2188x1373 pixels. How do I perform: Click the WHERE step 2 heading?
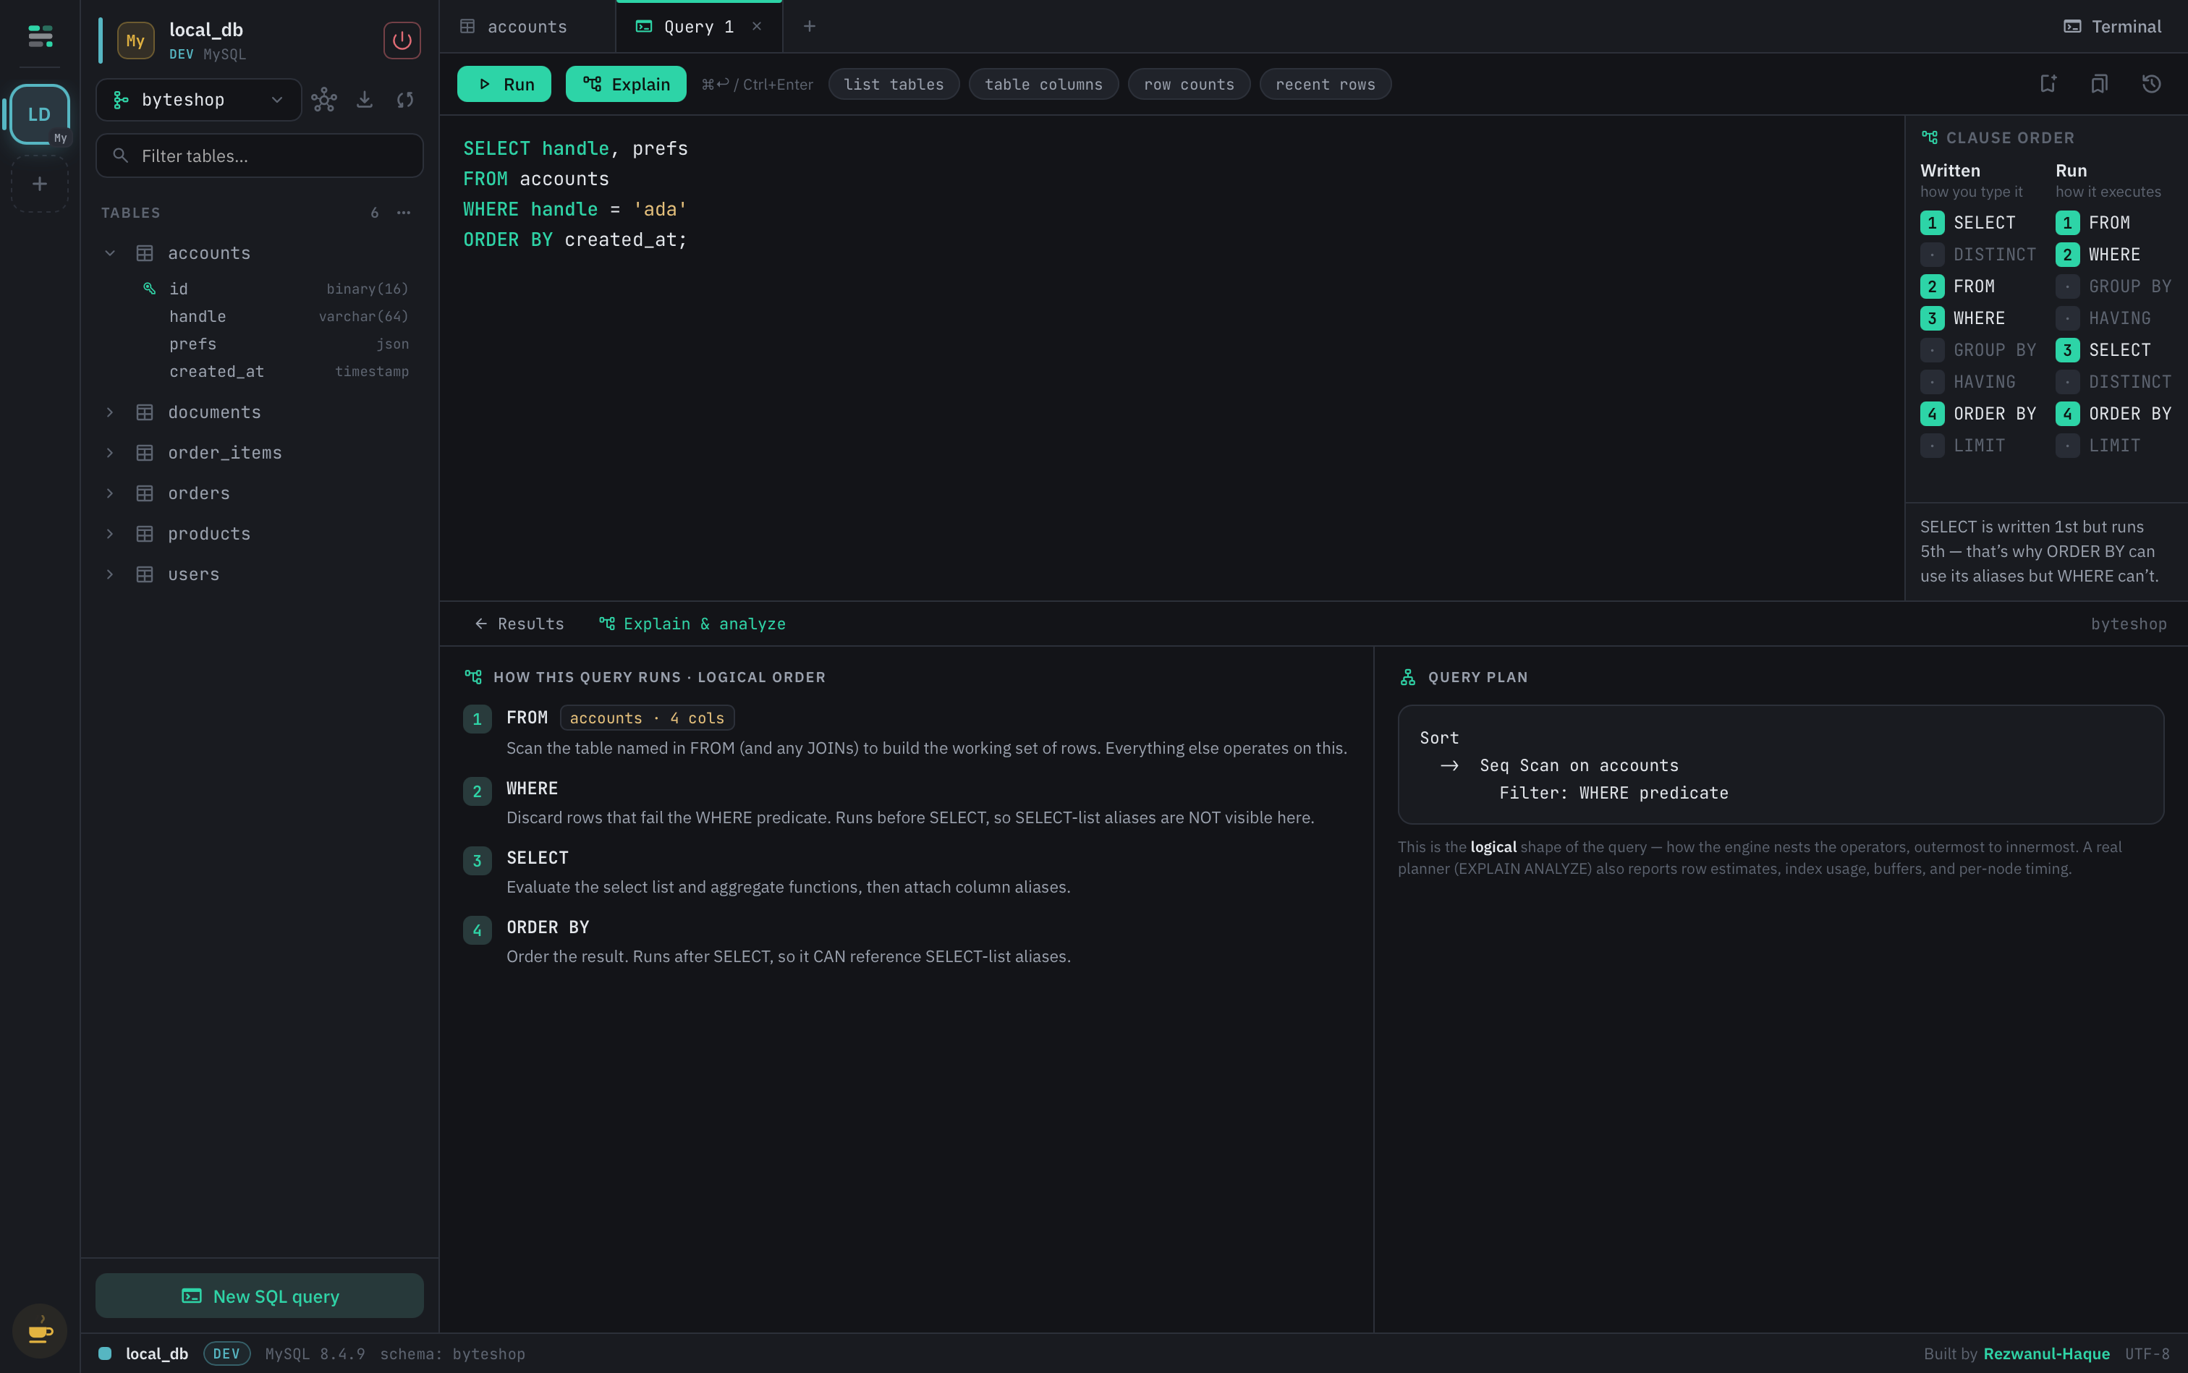pyautogui.click(x=533, y=788)
